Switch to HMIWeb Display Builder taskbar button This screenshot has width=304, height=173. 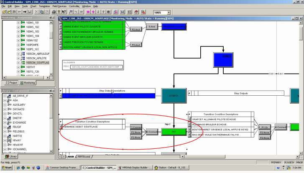135,168
